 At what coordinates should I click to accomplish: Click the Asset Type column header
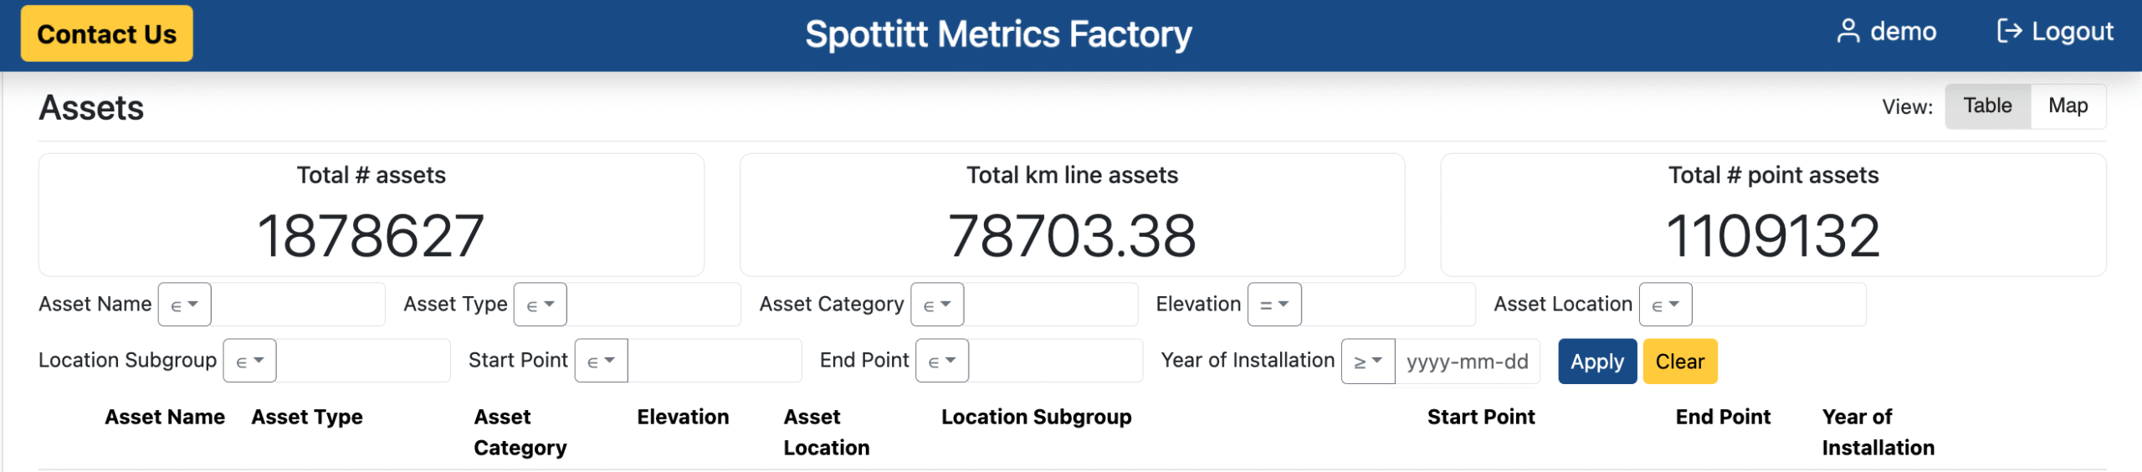click(307, 417)
